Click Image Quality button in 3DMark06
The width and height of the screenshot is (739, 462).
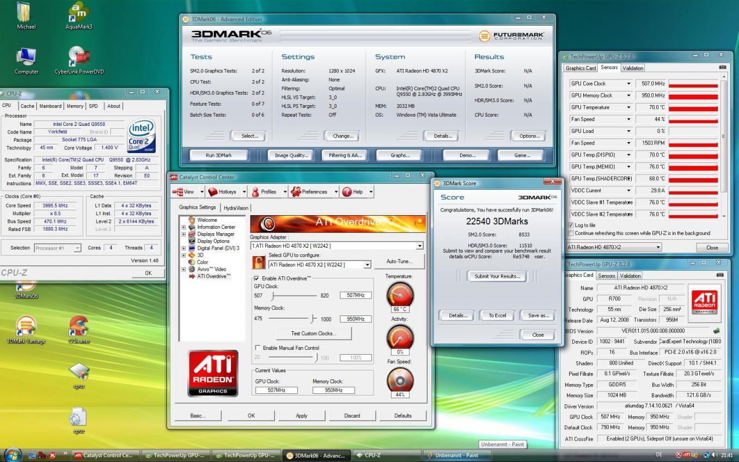click(x=291, y=155)
